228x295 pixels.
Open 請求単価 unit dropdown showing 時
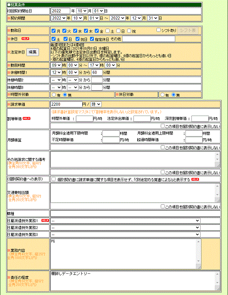pos(96,104)
